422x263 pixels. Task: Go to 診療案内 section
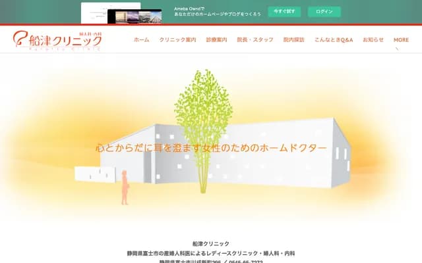click(x=217, y=40)
